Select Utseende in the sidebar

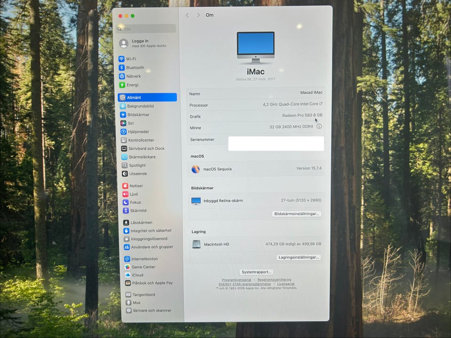[134, 174]
